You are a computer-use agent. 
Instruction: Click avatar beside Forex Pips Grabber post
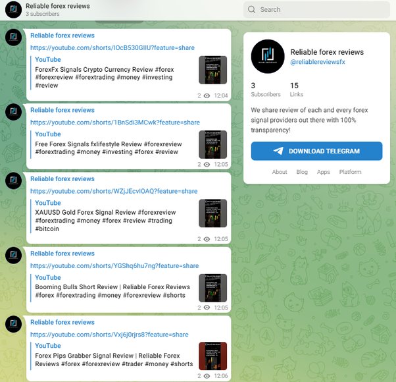[x=13, y=324]
